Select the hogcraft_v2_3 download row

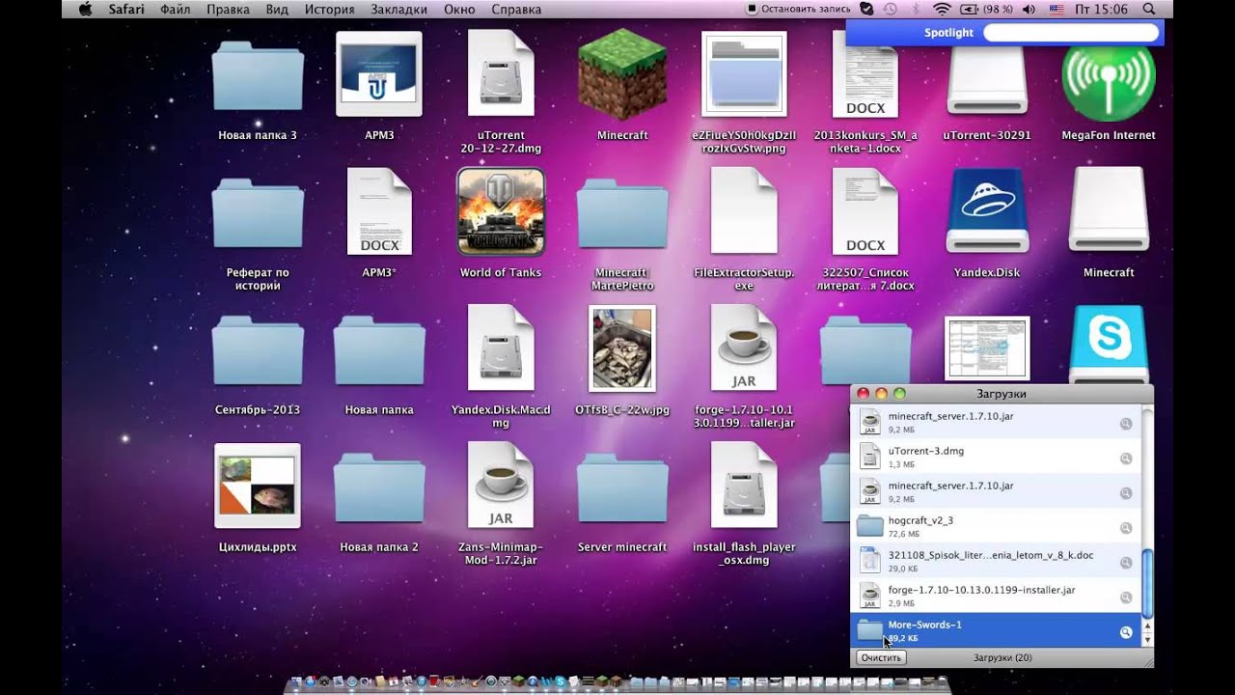click(995, 526)
